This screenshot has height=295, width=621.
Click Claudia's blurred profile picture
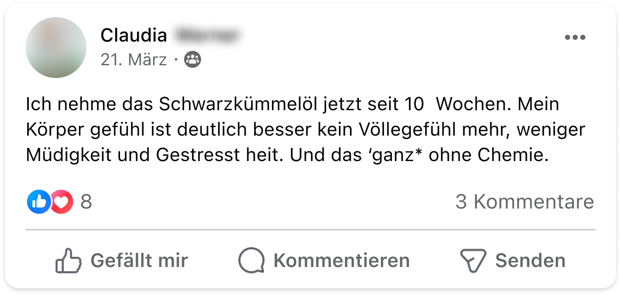click(x=56, y=47)
